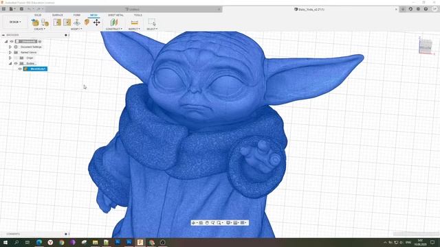Image resolution: width=440 pixels, height=247 pixels.
Task: Select the Document Settings item
Action: coord(31,47)
